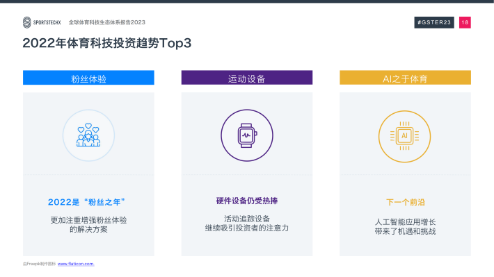Click the page number 18 badge
494x277 pixels.
pyautogui.click(x=465, y=22)
